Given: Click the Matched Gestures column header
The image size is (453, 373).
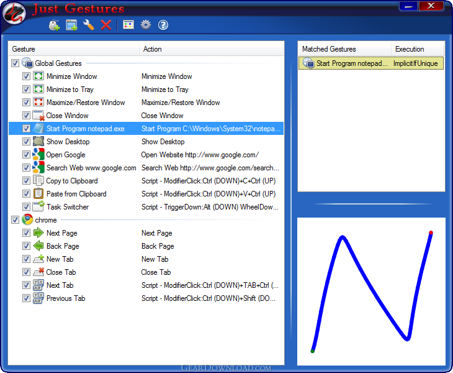Looking at the screenshot, I should coord(344,49).
